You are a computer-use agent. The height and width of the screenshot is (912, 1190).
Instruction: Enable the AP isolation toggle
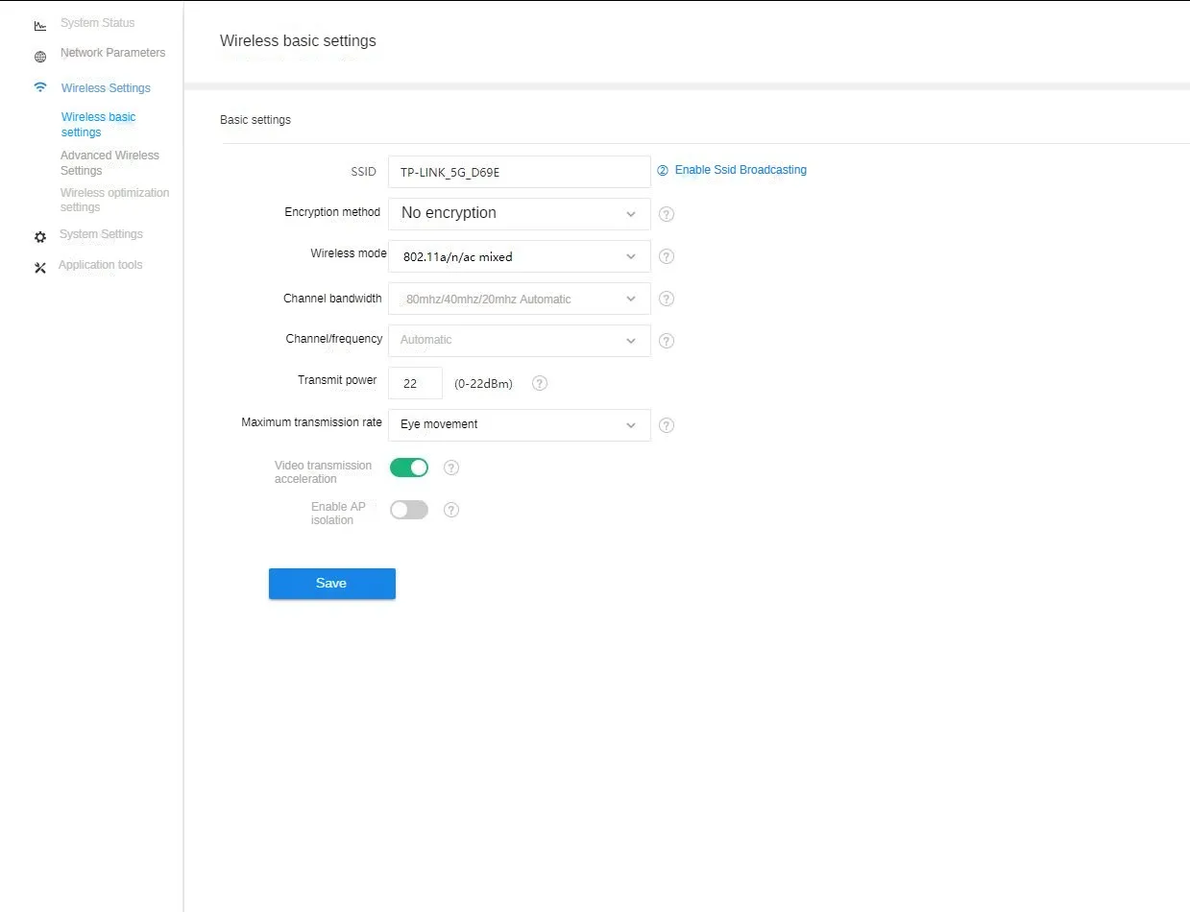[408, 510]
